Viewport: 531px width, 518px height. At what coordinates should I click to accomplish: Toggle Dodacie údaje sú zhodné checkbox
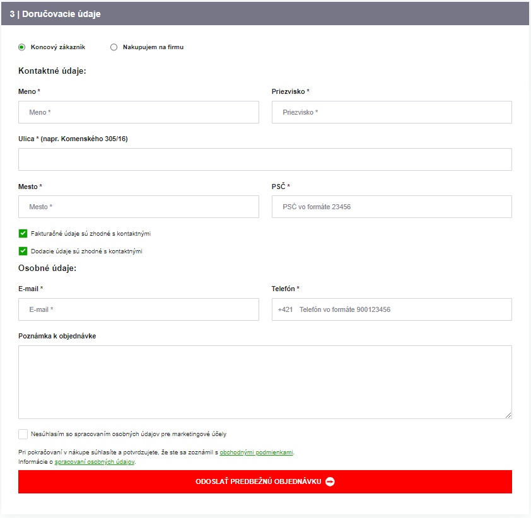click(23, 251)
